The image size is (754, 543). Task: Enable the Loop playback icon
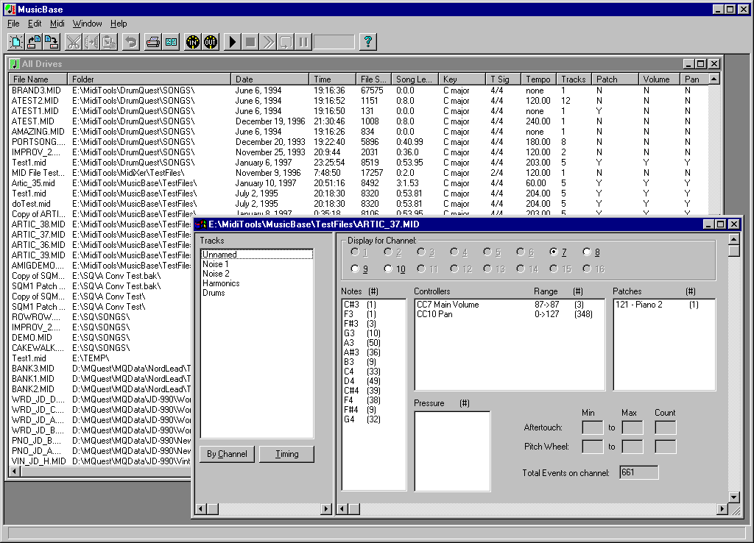point(286,42)
